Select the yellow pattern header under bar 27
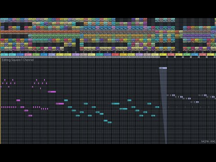This screenshot has height=162, width=216. 211,54
